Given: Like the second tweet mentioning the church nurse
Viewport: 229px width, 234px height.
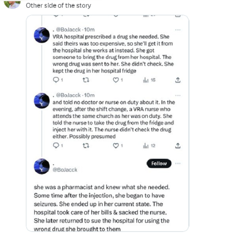Looking at the screenshot, I should [x=117, y=146].
